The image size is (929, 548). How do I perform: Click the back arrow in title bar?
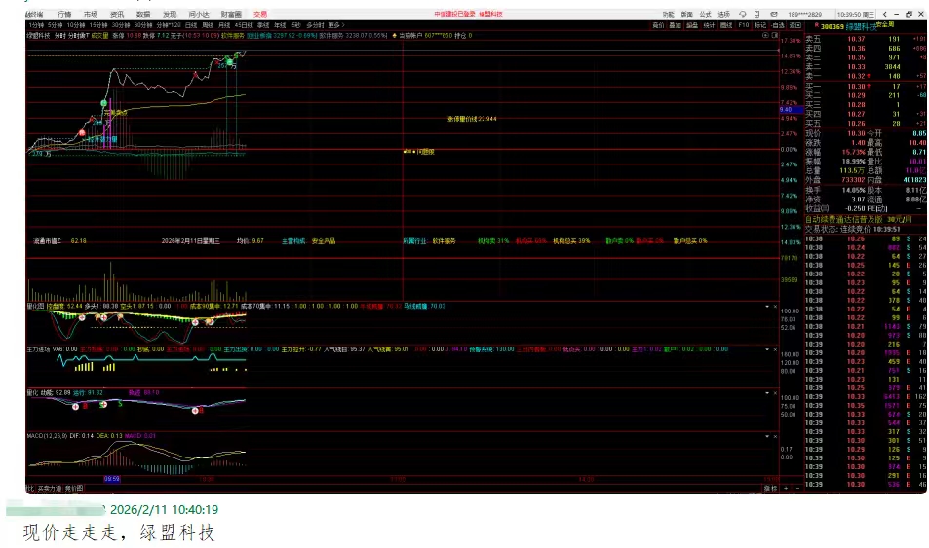(x=884, y=15)
